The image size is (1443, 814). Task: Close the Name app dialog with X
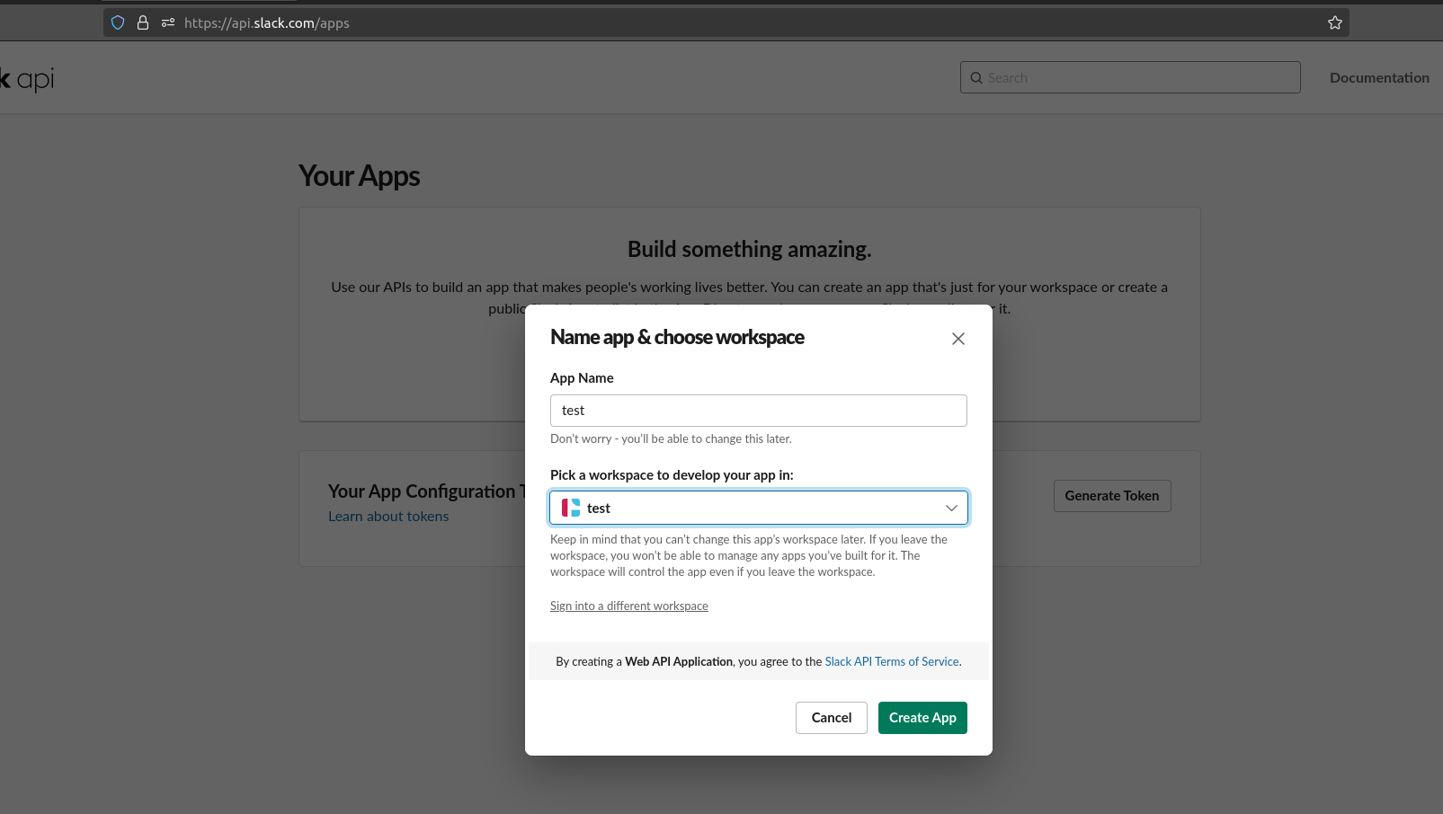[958, 339]
